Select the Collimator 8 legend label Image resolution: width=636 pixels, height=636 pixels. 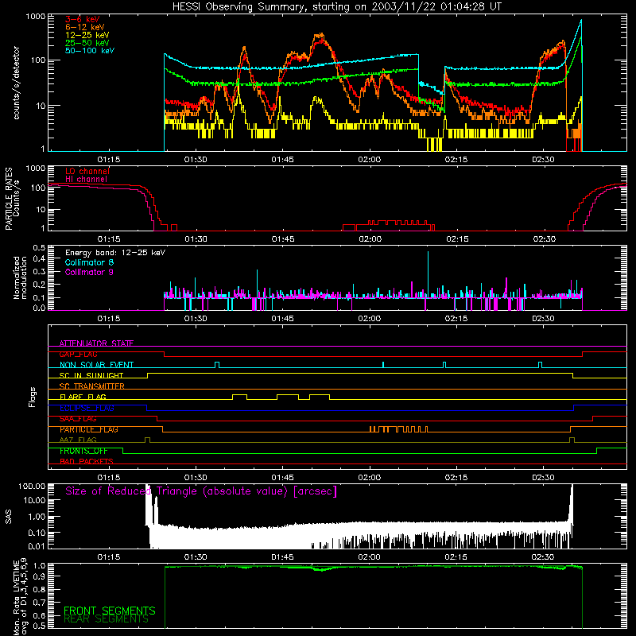pos(89,262)
